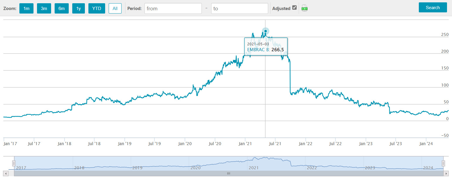Download the chart data as CSV

click(305, 8)
